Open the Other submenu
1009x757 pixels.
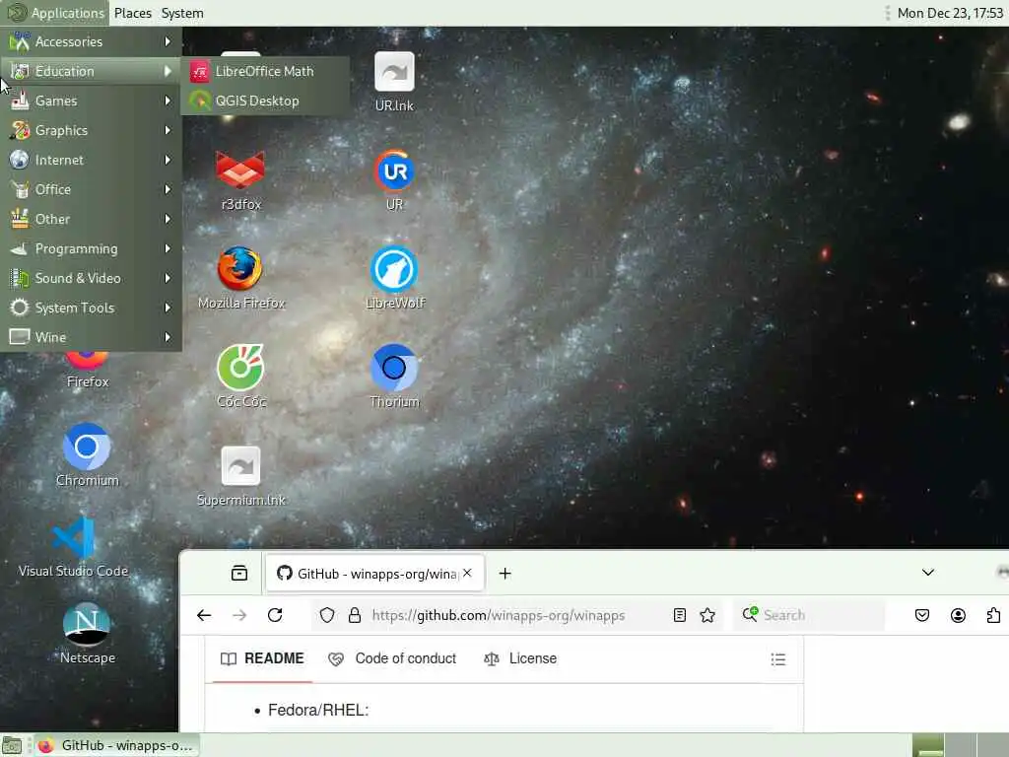point(91,220)
